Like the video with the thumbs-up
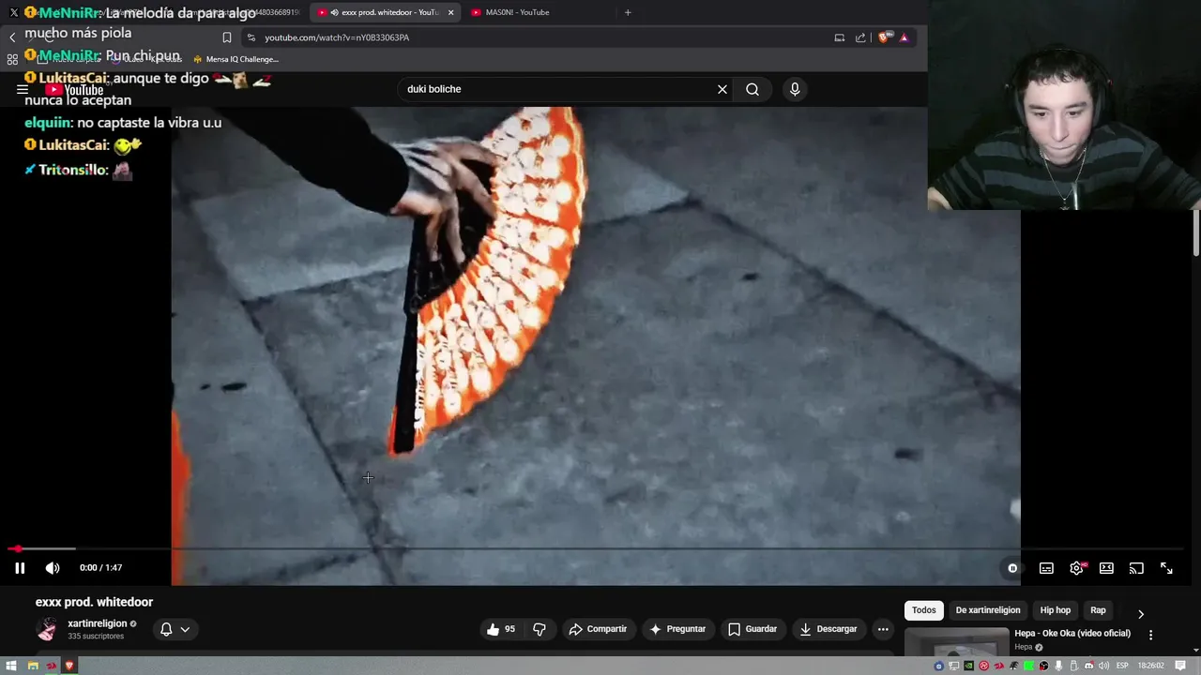 pos(501,629)
